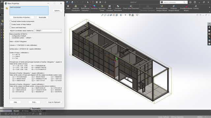Expand Search Commands dropdown arrow
Viewport: 211px width, 118px height.
(187, 2)
